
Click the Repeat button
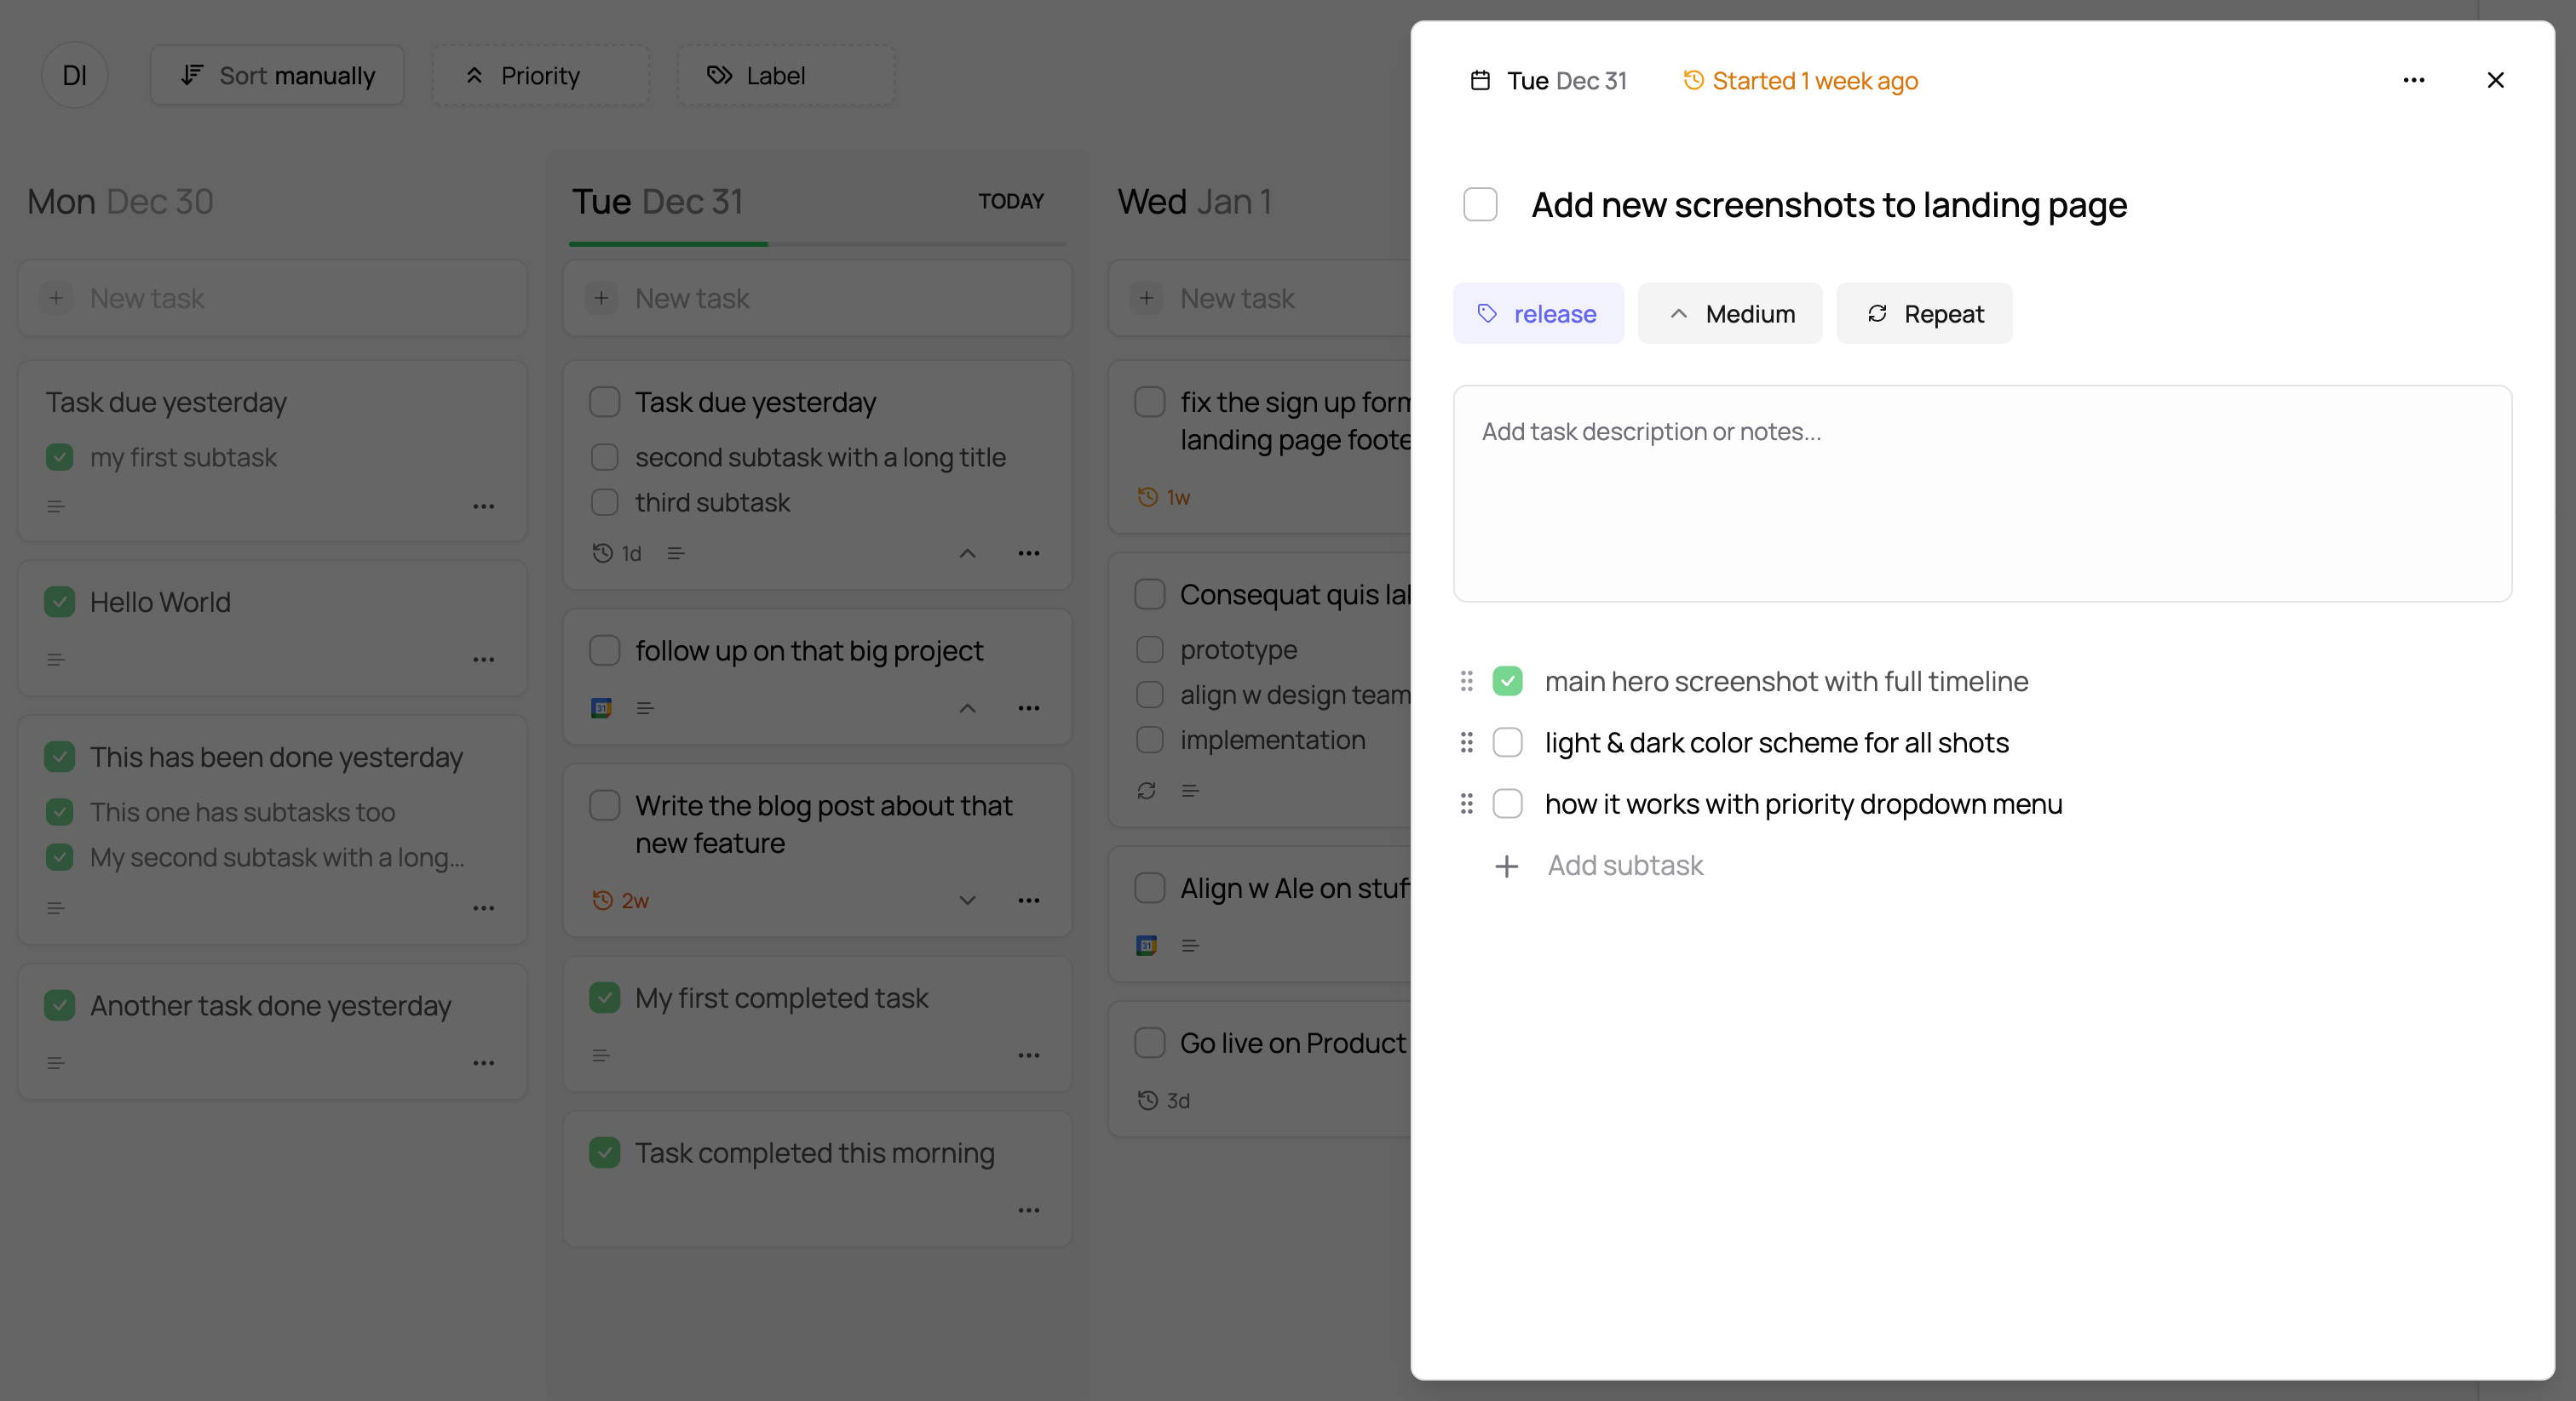[x=1924, y=314]
